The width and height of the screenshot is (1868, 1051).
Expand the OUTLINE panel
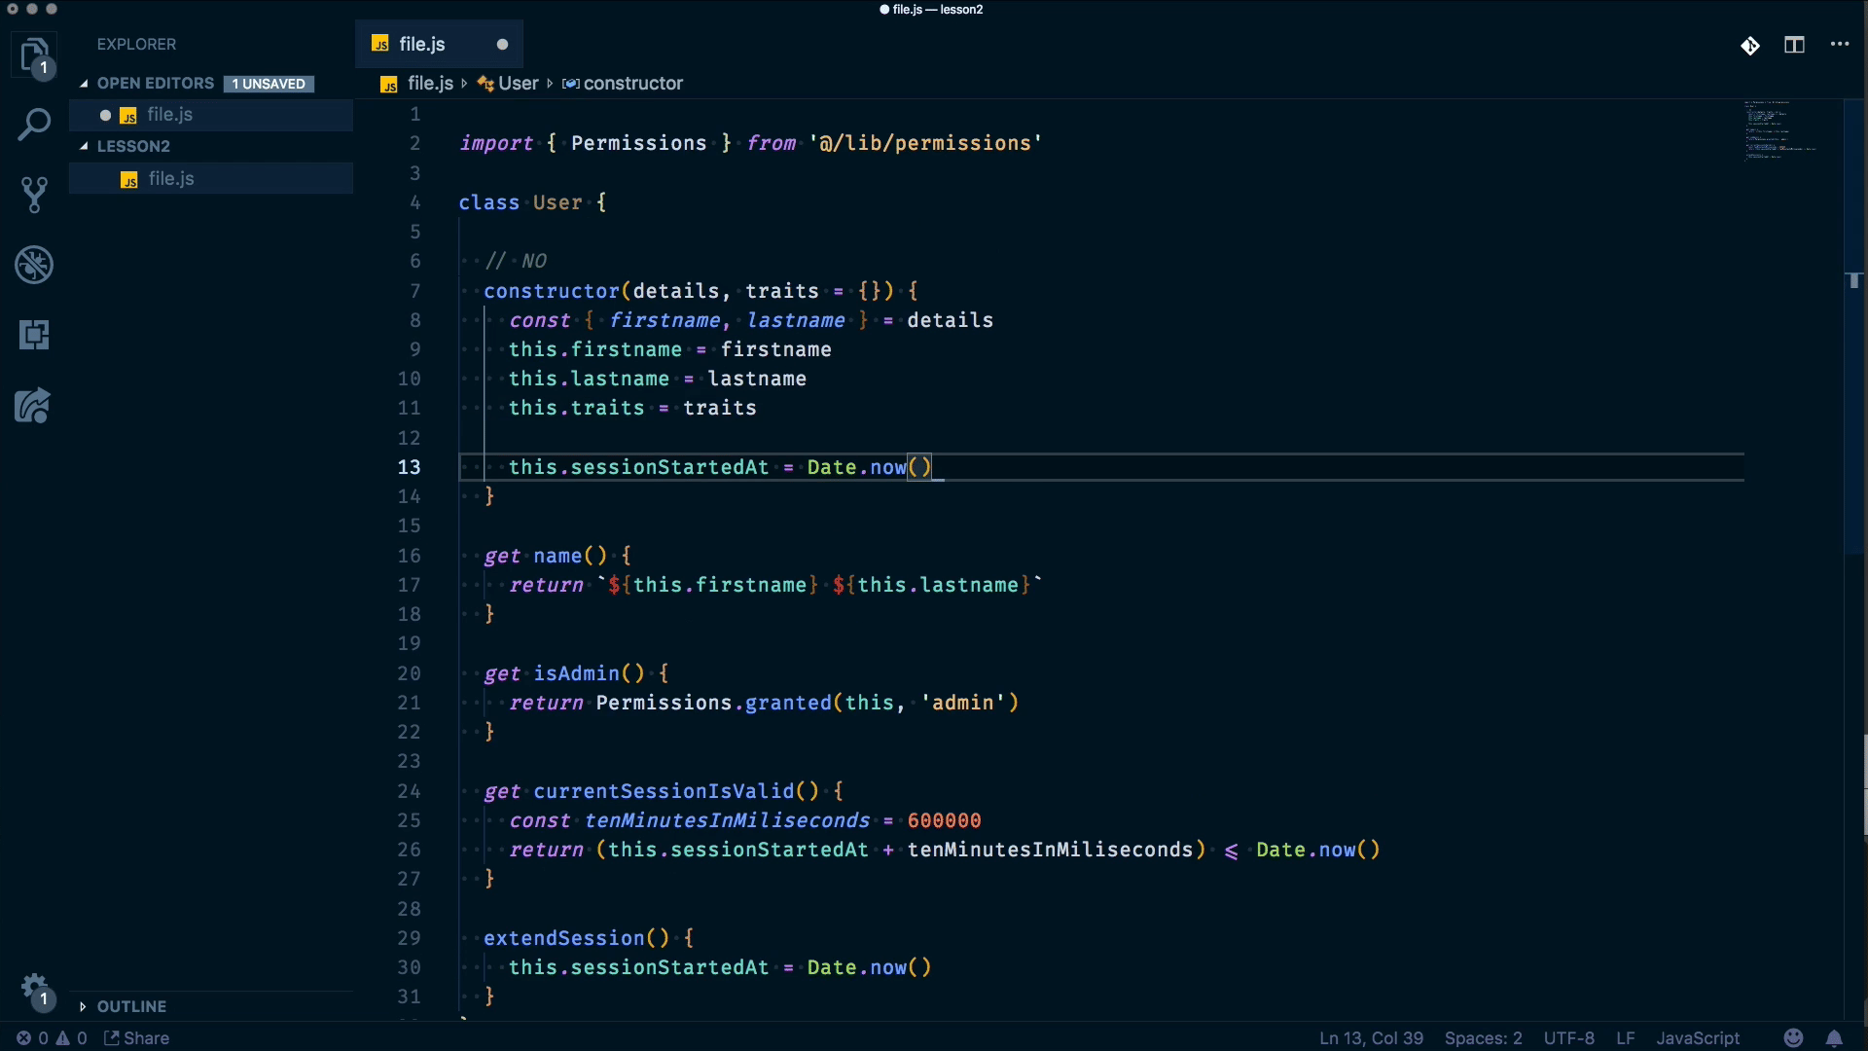click(x=131, y=1006)
